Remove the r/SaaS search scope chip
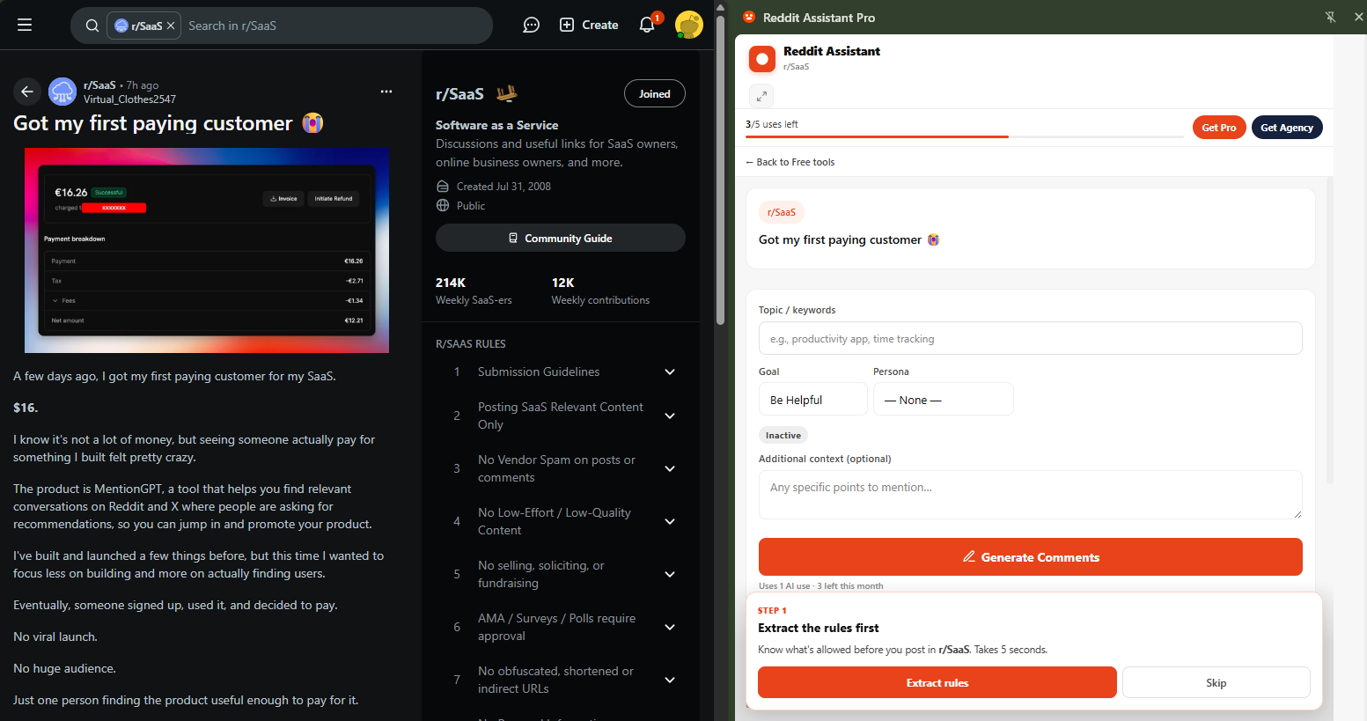Image resolution: width=1367 pixels, height=721 pixels. tap(171, 26)
